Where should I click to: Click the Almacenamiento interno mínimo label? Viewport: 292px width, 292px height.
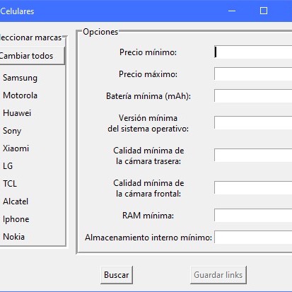point(148,238)
